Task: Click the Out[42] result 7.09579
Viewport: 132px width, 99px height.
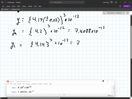Action: click(x=26, y=92)
